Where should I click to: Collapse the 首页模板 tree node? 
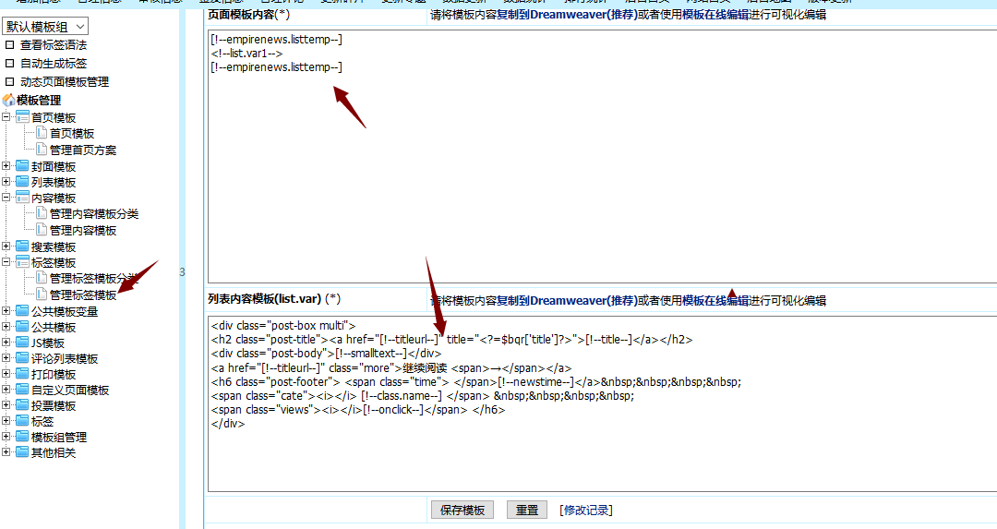tap(7, 117)
